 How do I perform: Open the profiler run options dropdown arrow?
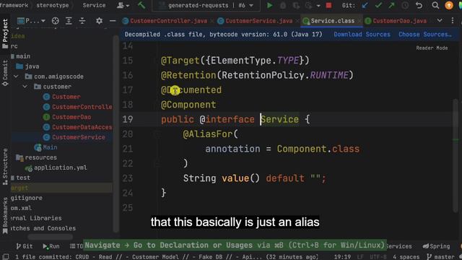318,6
